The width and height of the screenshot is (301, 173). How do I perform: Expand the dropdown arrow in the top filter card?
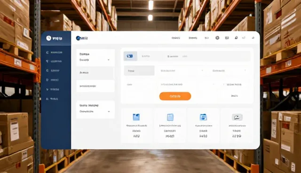(109, 60)
